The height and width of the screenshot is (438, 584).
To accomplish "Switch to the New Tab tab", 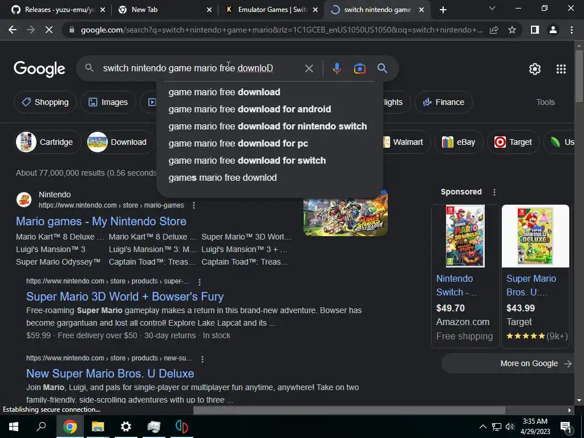I will pos(160,10).
